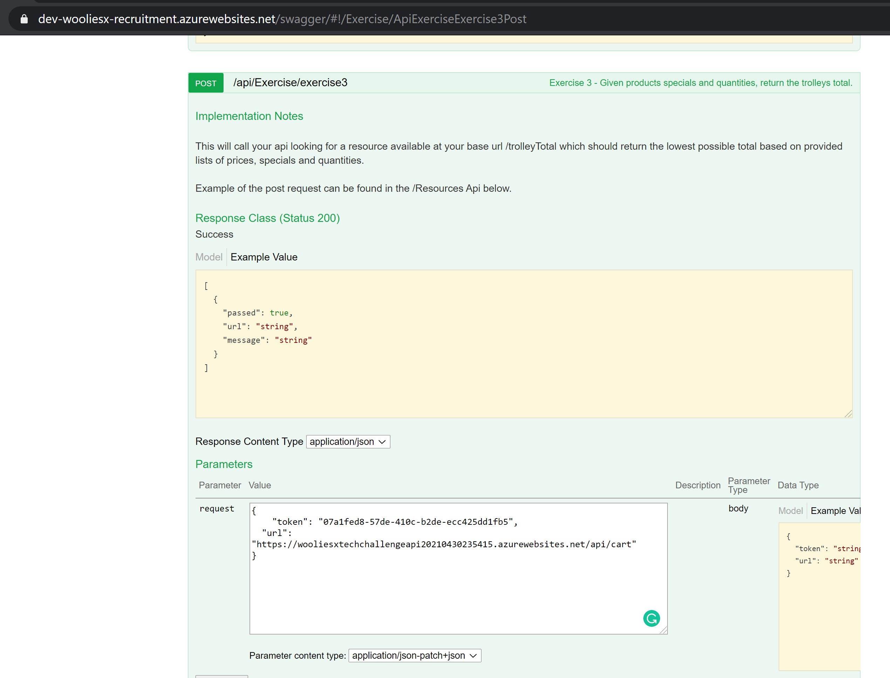Switch to Model tab under Response Class
The width and height of the screenshot is (890, 678).
[x=208, y=257]
